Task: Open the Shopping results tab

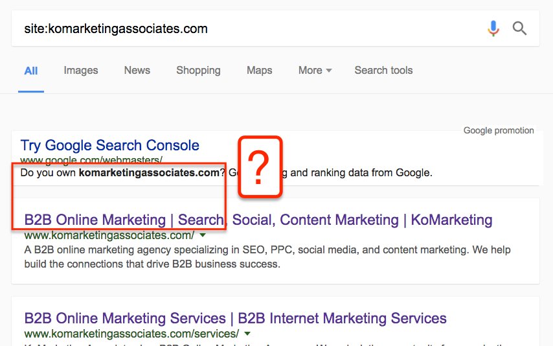Action: tap(198, 71)
